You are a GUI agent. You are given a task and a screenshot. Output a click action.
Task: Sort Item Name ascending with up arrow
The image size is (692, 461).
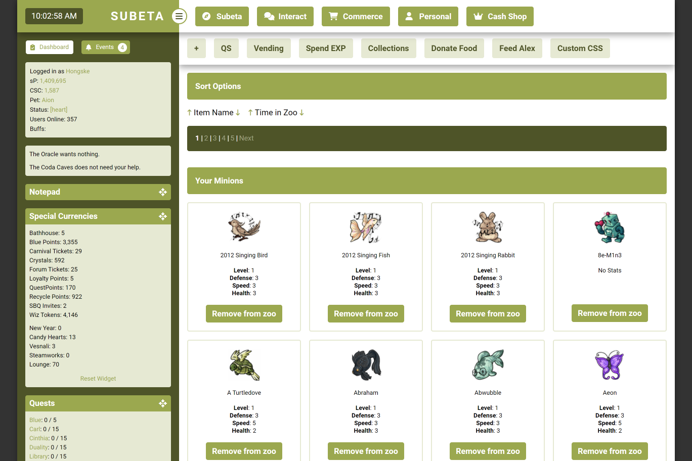190,113
